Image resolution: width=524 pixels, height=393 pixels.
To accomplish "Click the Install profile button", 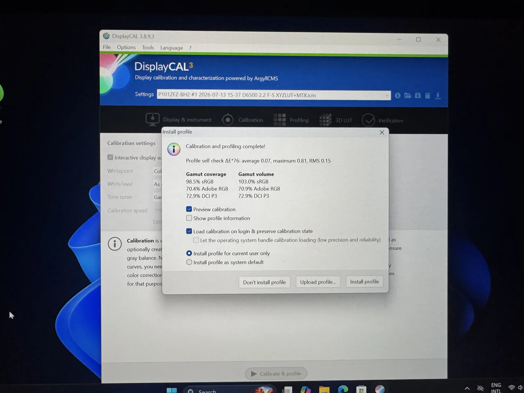I will pyautogui.click(x=365, y=281).
